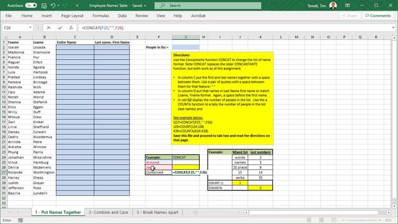398x224 pixels.
Task: Open the Home ribbon tab
Action: [x=27, y=16]
